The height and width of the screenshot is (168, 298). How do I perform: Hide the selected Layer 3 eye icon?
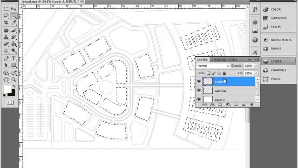tap(199, 82)
